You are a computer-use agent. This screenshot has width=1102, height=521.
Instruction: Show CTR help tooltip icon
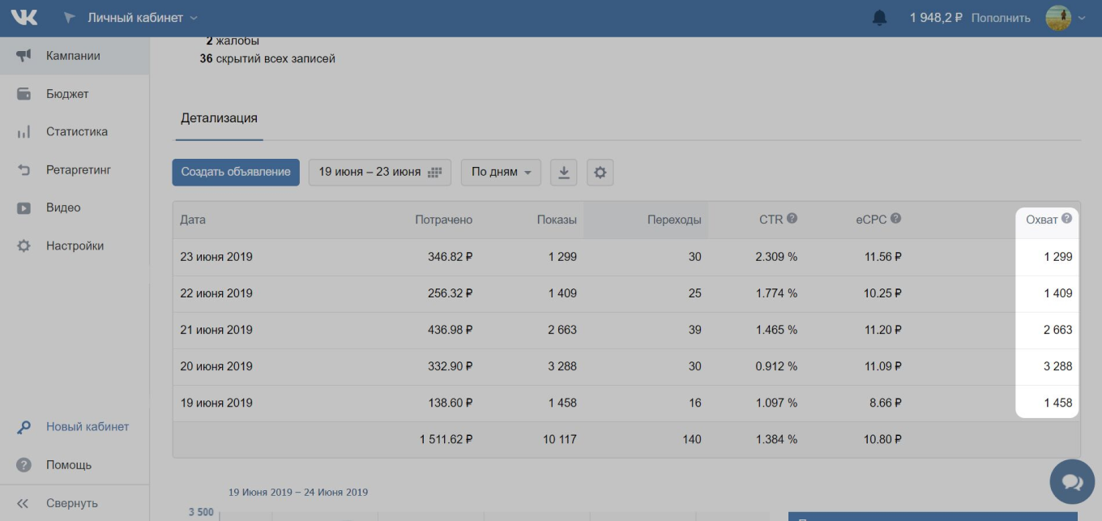792,219
